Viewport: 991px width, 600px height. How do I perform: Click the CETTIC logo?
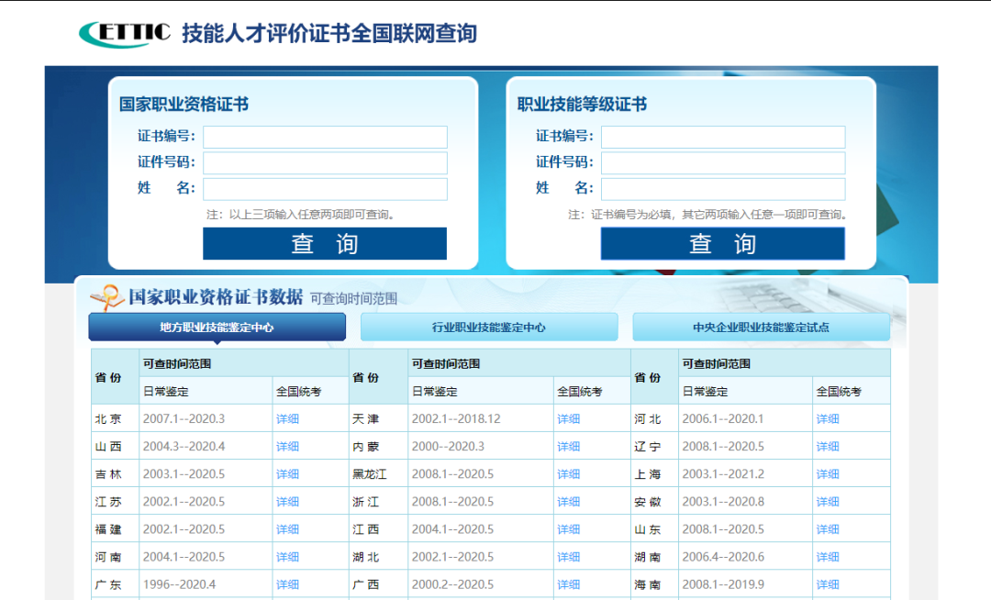tap(125, 34)
